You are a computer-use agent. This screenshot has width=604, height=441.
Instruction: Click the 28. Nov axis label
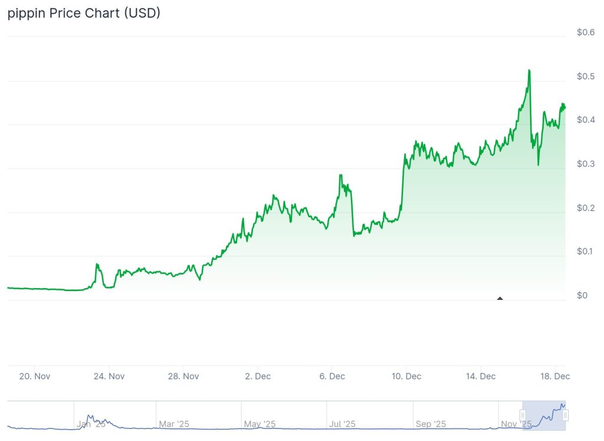pyautogui.click(x=183, y=376)
